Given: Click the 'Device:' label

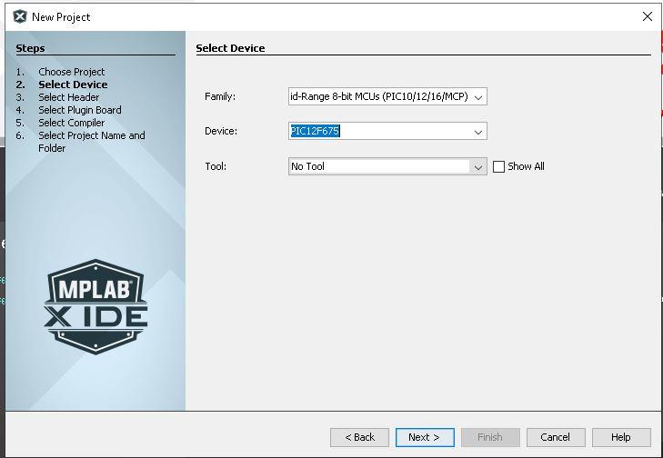Looking at the screenshot, I should pos(221,132).
